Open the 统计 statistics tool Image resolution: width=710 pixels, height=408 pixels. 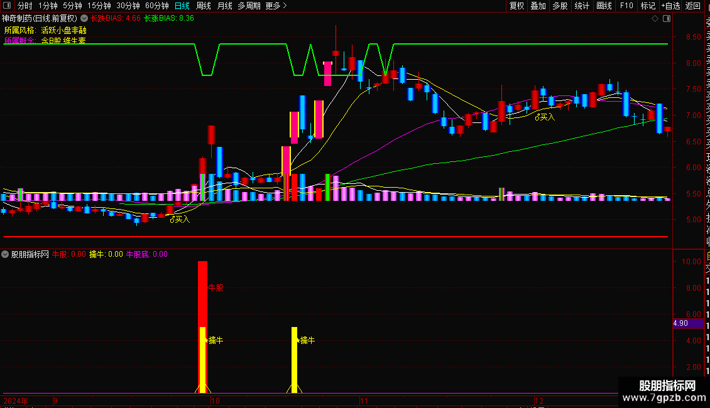pos(582,6)
